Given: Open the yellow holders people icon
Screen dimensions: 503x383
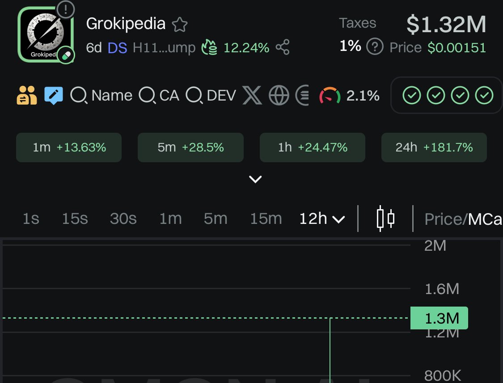Looking at the screenshot, I should click(27, 95).
